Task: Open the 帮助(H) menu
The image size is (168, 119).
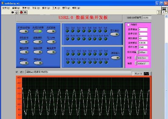Action: pos(76,8)
